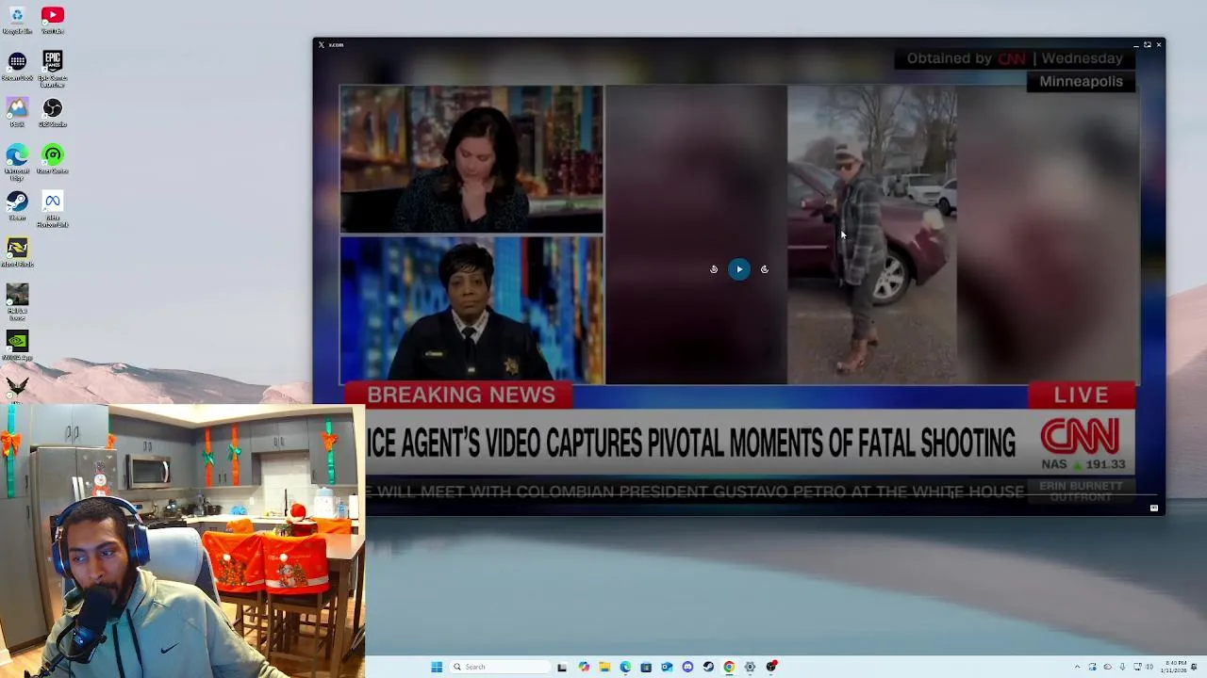Skip forward using the forward button
1207x678 pixels.
click(765, 269)
